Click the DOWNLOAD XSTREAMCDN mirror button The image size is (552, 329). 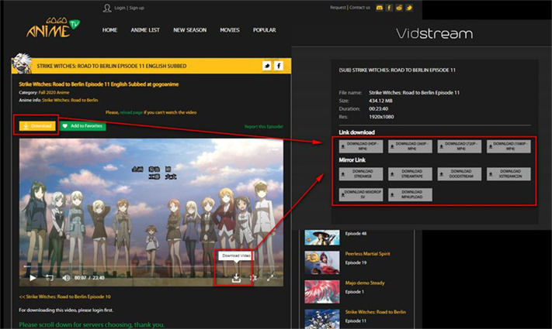[x=509, y=174]
